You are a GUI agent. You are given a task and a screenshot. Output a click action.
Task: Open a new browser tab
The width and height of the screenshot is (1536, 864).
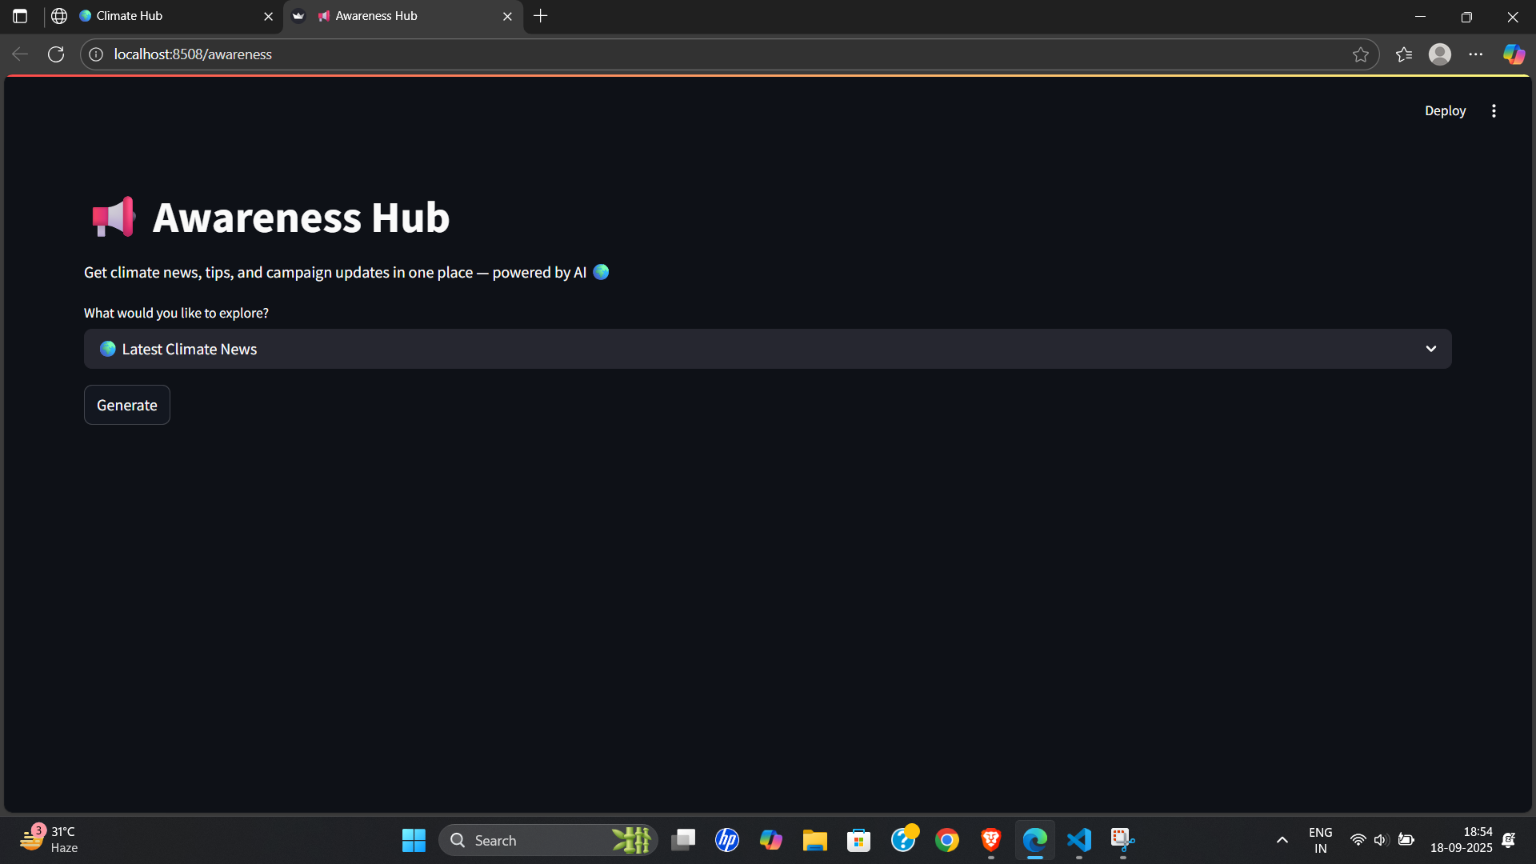pyautogui.click(x=541, y=16)
